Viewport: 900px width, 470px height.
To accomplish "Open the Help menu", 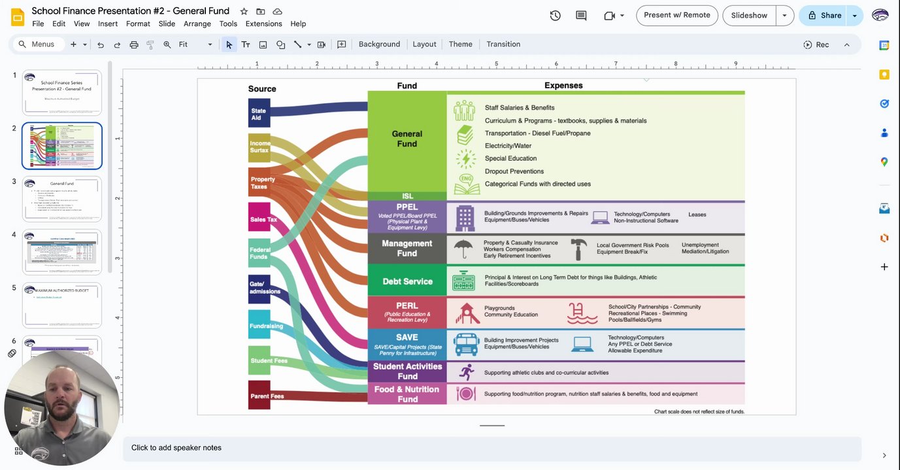I will (298, 24).
